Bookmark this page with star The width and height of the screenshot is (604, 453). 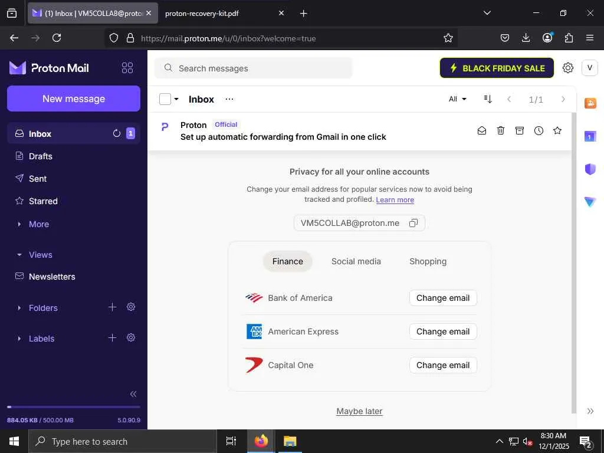448,38
